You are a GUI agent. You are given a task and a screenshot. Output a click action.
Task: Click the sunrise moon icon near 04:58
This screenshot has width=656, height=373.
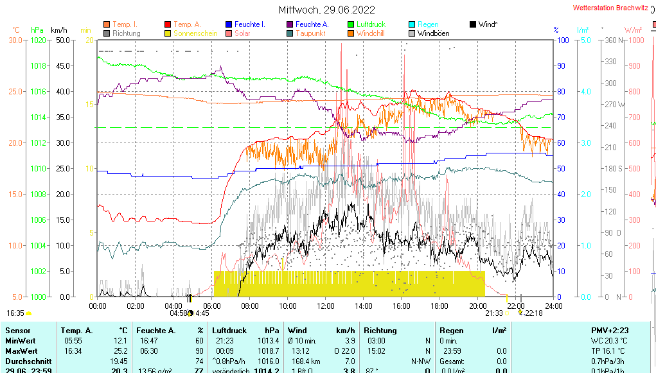(190, 313)
